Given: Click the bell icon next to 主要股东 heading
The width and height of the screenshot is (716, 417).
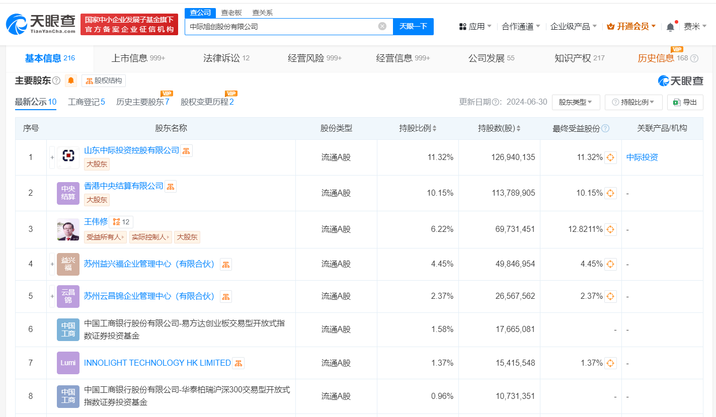Looking at the screenshot, I should pyautogui.click(x=70, y=80).
